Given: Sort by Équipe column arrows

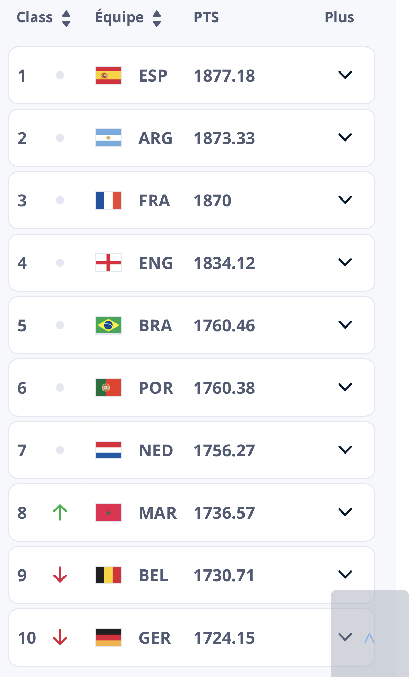Looking at the screenshot, I should (x=157, y=18).
